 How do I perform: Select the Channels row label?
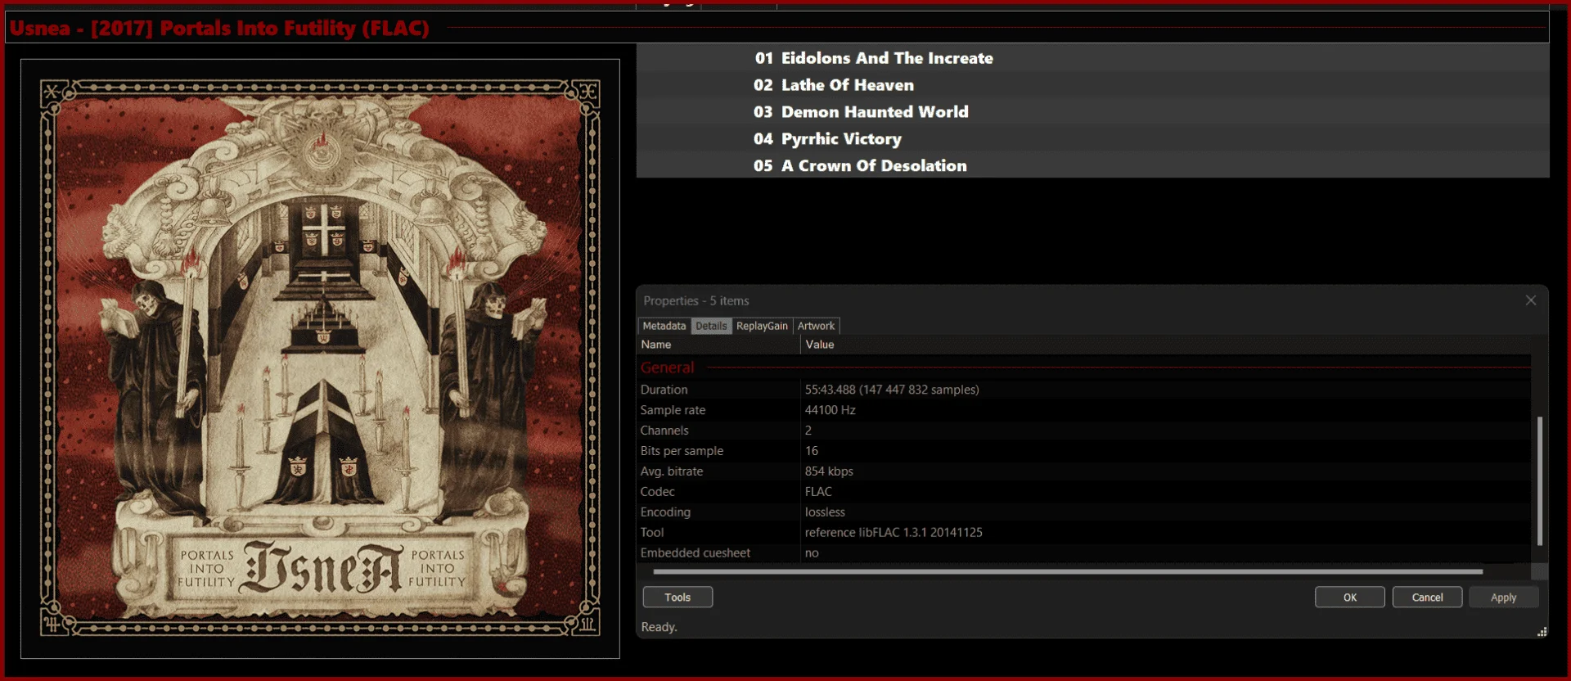coord(664,431)
